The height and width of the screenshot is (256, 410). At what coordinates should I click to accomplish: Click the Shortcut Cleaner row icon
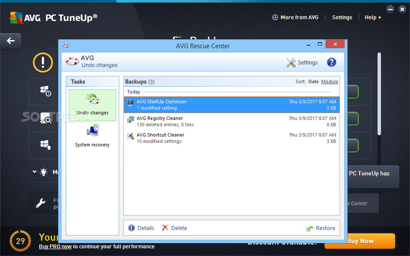(x=131, y=136)
